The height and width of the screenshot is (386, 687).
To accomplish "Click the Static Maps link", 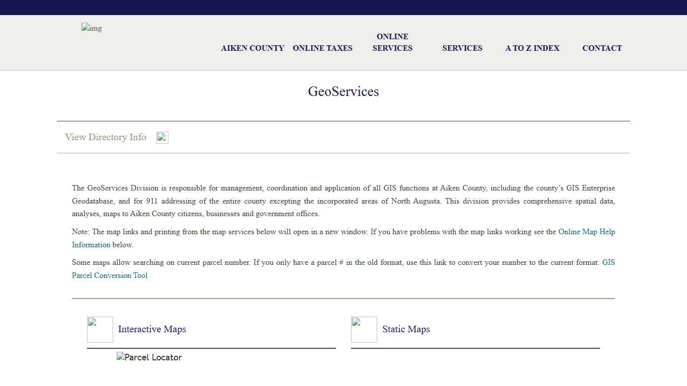I will click(406, 329).
